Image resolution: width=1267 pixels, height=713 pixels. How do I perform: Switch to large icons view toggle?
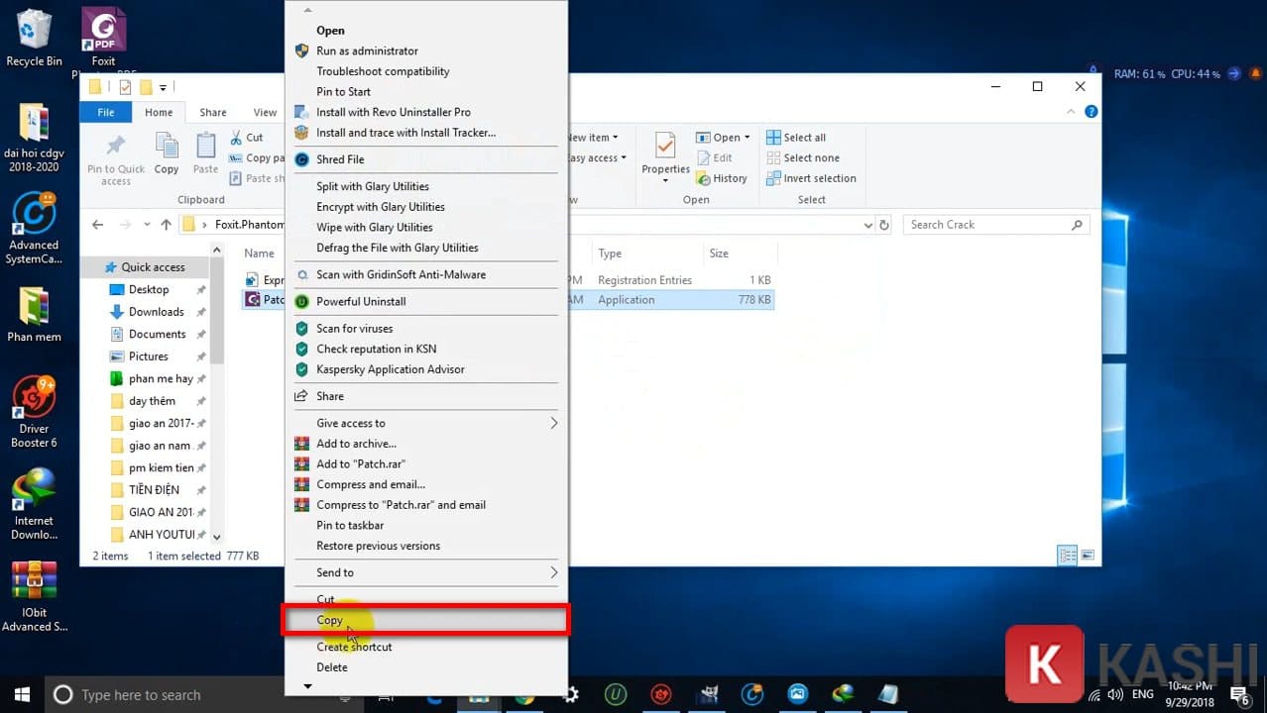click(x=1088, y=556)
